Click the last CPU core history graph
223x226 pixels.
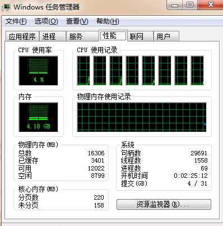(x=197, y=71)
